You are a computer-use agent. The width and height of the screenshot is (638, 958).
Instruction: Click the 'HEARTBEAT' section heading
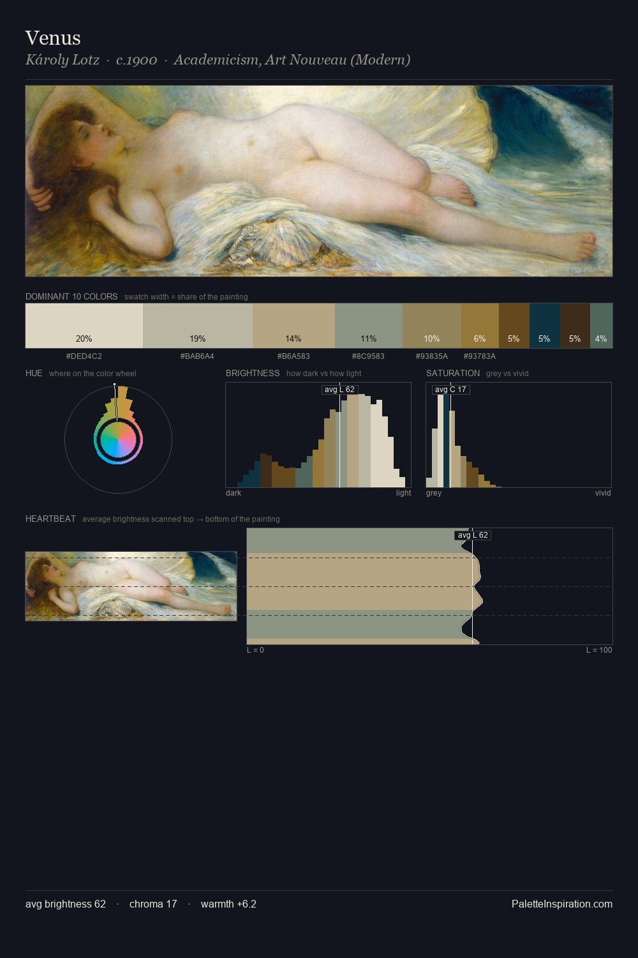[50, 519]
